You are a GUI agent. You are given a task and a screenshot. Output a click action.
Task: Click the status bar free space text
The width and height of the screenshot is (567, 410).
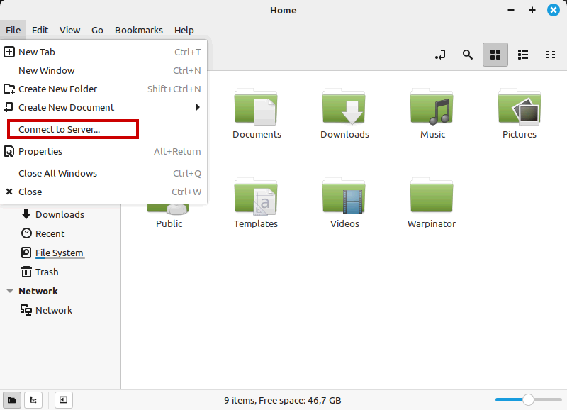tap(282, 401)
